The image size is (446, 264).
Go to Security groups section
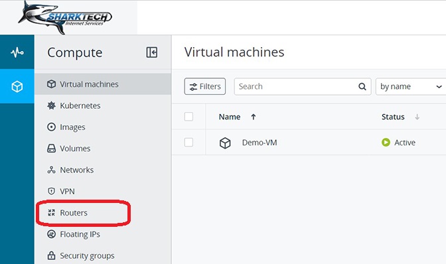[103, 255]
